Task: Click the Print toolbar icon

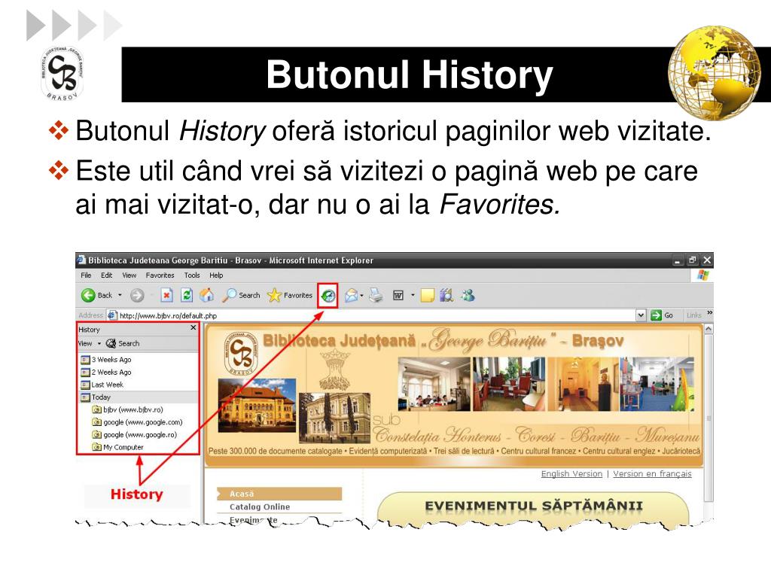Action: tap(376, 295)
